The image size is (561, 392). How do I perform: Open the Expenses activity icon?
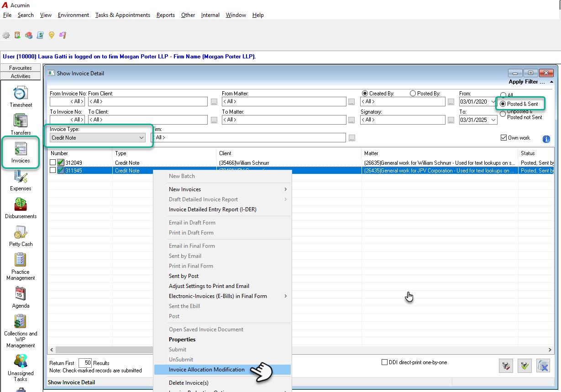click(x=21, y=177)
